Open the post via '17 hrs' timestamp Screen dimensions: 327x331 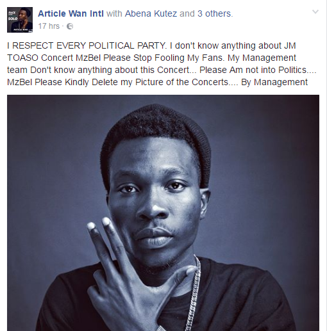coord(49,26)
